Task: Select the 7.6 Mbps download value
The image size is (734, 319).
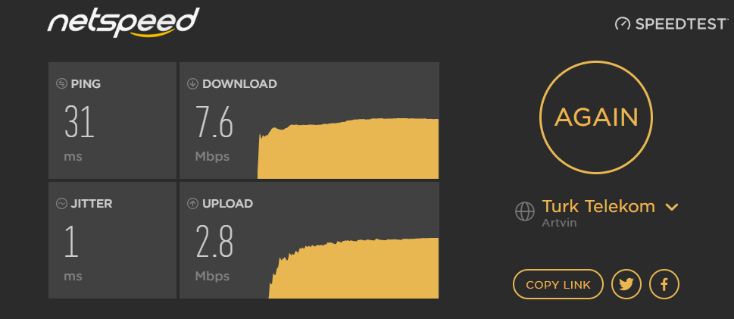Action: coord(214,122)
